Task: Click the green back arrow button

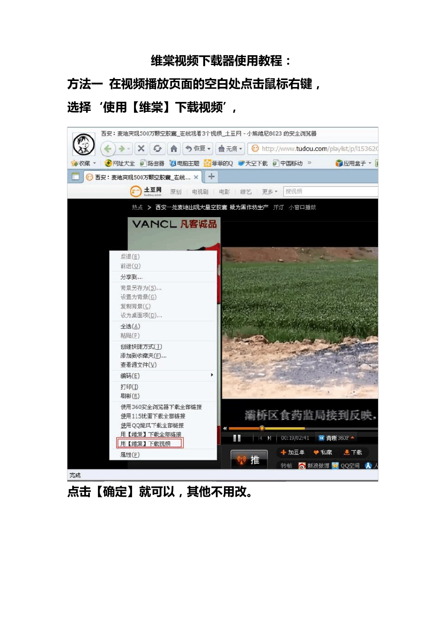Action: click(x=108, y=149)
